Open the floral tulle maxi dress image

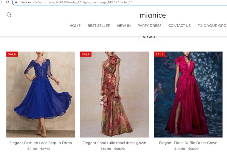(114, 94)
